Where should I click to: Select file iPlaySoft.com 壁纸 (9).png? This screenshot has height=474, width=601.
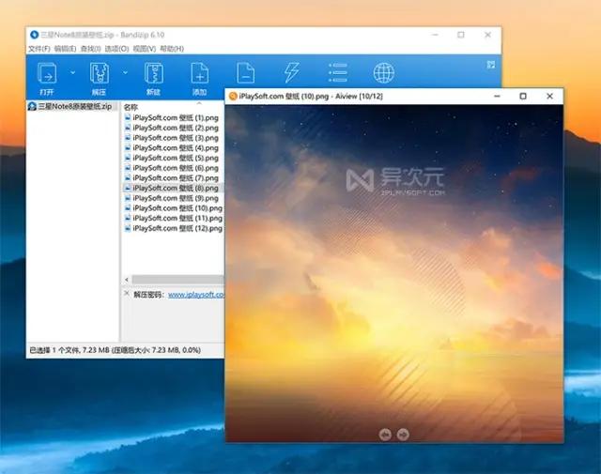[x=176, y=198]
